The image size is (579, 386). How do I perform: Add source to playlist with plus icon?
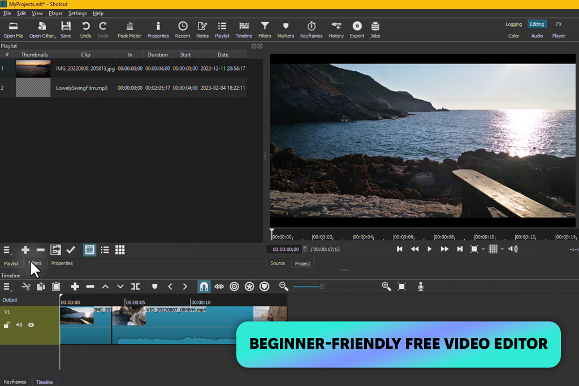(25, 250)
